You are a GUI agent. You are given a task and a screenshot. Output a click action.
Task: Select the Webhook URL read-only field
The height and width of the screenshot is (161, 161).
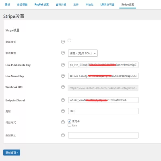tap(103, 88)
